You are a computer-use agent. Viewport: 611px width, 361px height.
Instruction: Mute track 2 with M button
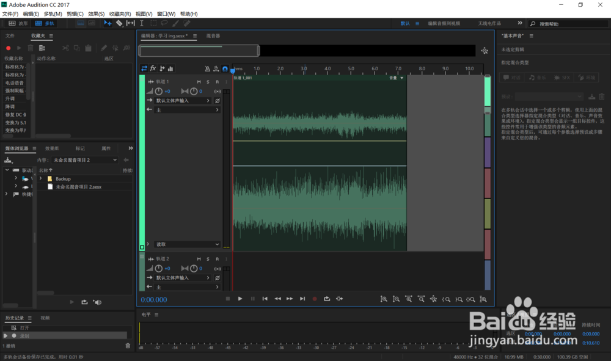pos(199,259)
